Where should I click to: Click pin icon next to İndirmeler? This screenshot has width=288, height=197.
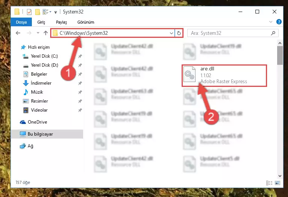80,83
